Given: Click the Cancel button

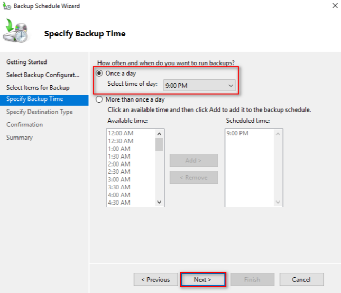Looking at the screenshot, I should [x=301, y=279].
